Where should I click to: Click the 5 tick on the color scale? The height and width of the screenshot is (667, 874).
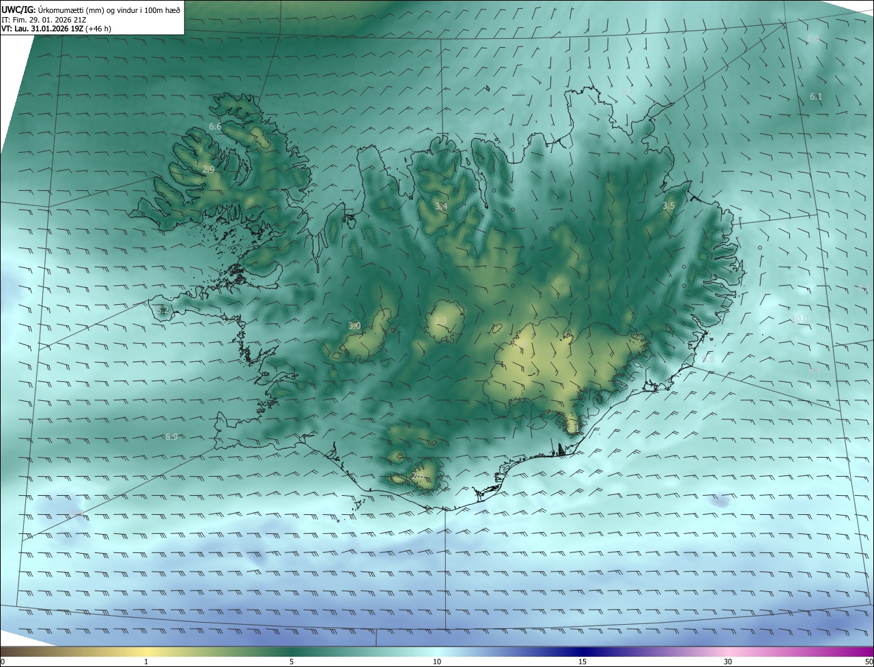(292, 662)
